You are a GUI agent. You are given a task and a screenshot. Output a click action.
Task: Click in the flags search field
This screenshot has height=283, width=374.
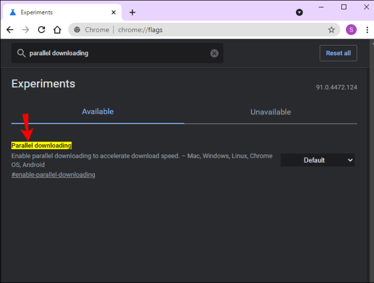click(x=118, y=53)
